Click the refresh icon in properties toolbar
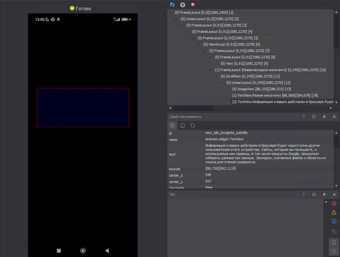 coord(192,126)
